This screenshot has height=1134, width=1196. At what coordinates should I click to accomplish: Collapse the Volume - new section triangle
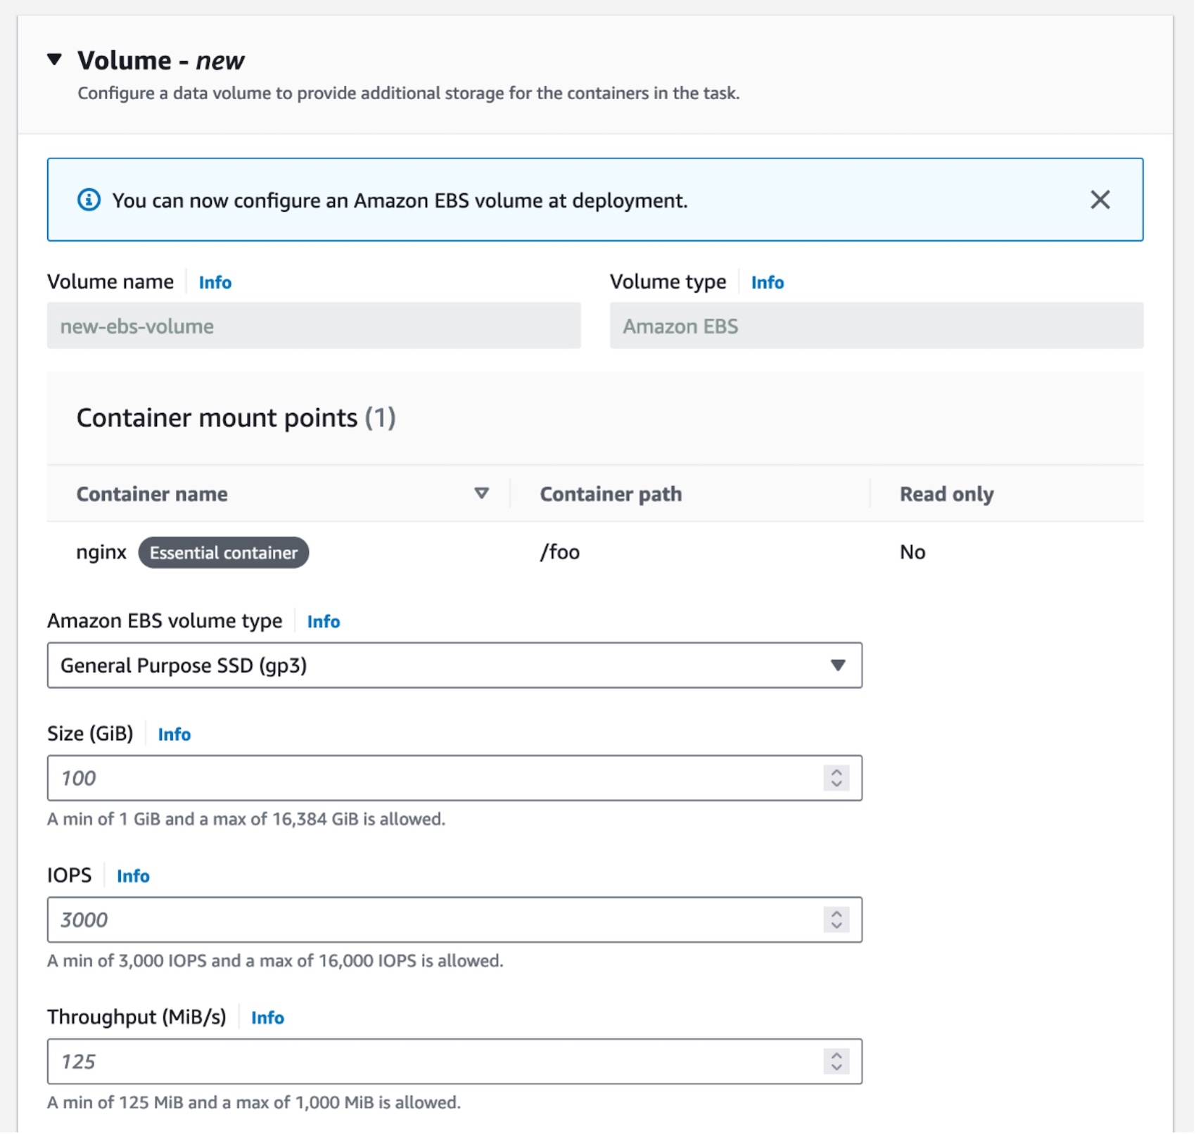[55, 60]
